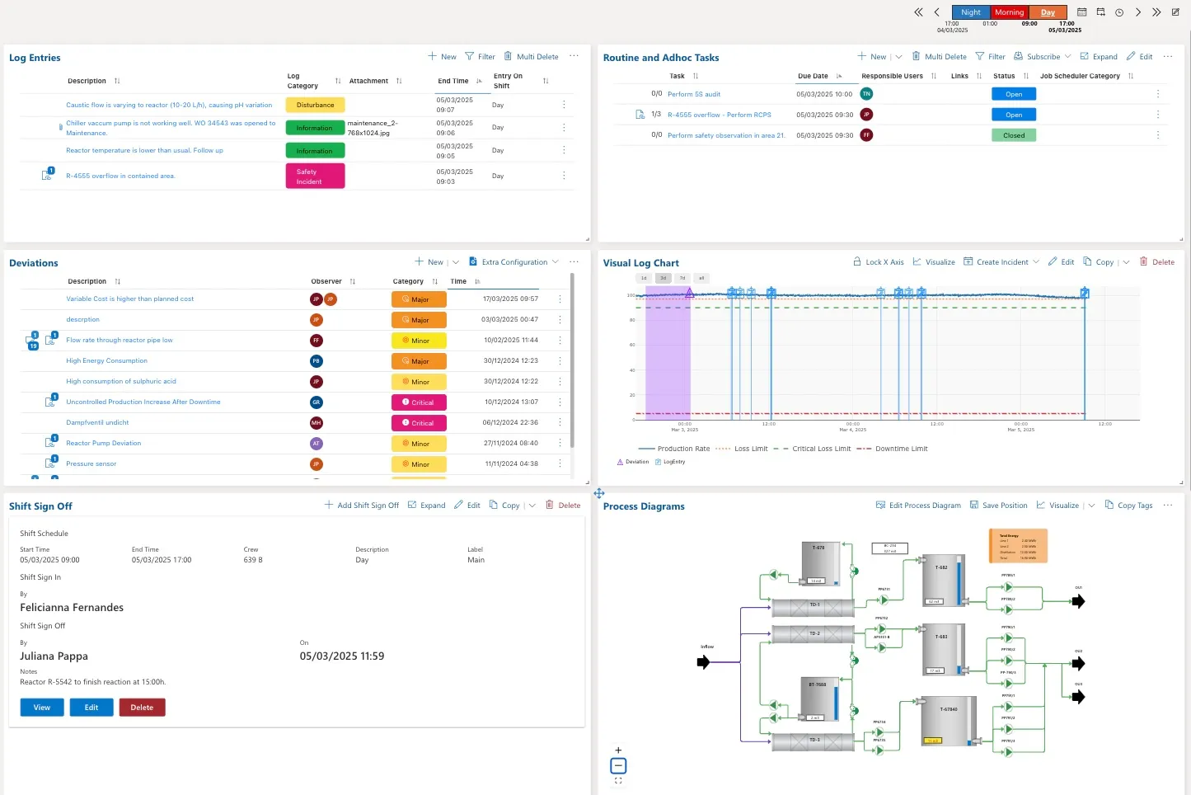Add a New log entry
Screen dimensions: 1191x795
click(442, 57)
